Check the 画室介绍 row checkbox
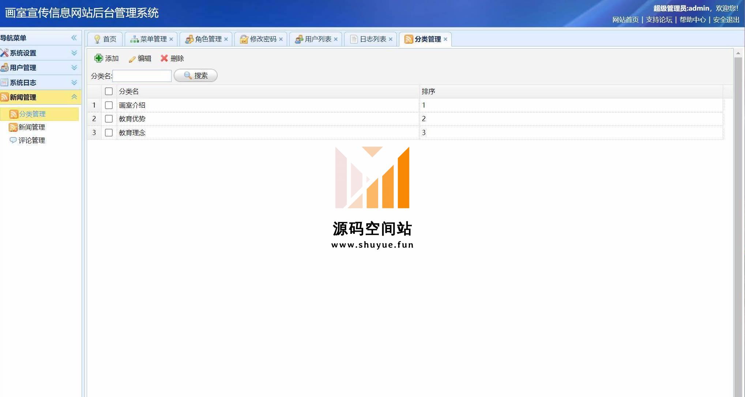The width and height of the screenshot is (745, 397). [109, 105]
